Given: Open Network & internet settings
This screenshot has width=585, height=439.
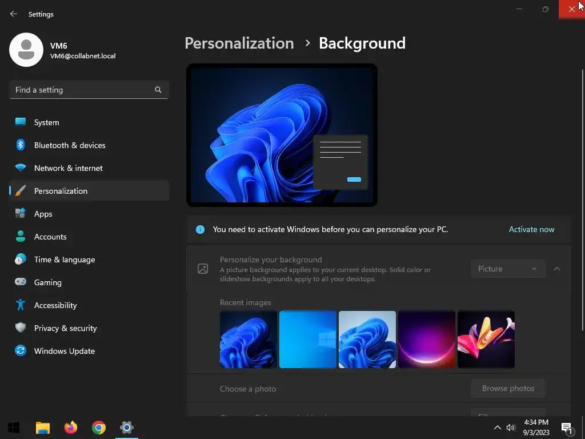Looking at the screenshot, I should 89,168.
